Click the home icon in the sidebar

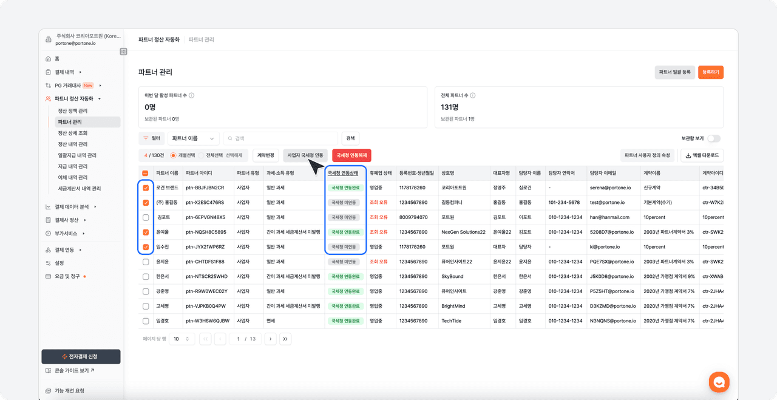(x=49, y=59)
